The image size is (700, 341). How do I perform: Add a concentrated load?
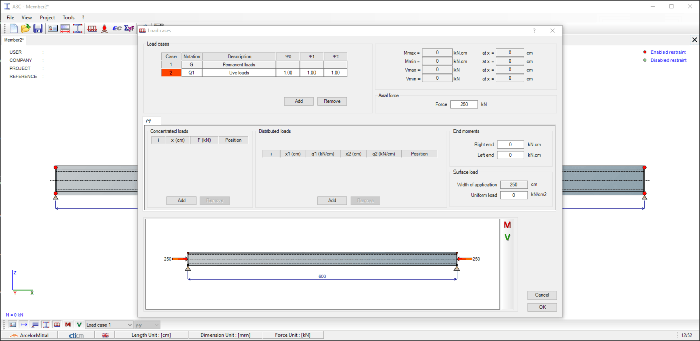(x=182, y=201)
